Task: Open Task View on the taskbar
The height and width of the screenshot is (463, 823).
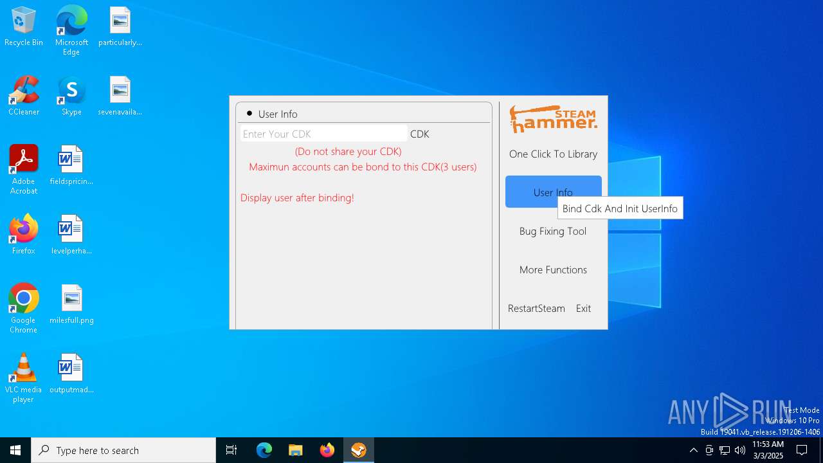Action: (231, 450)
